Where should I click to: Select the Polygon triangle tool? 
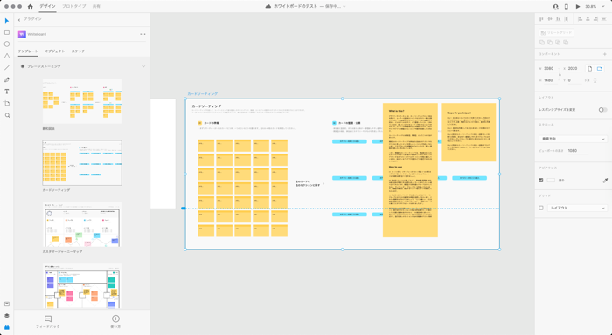[7, 56]
